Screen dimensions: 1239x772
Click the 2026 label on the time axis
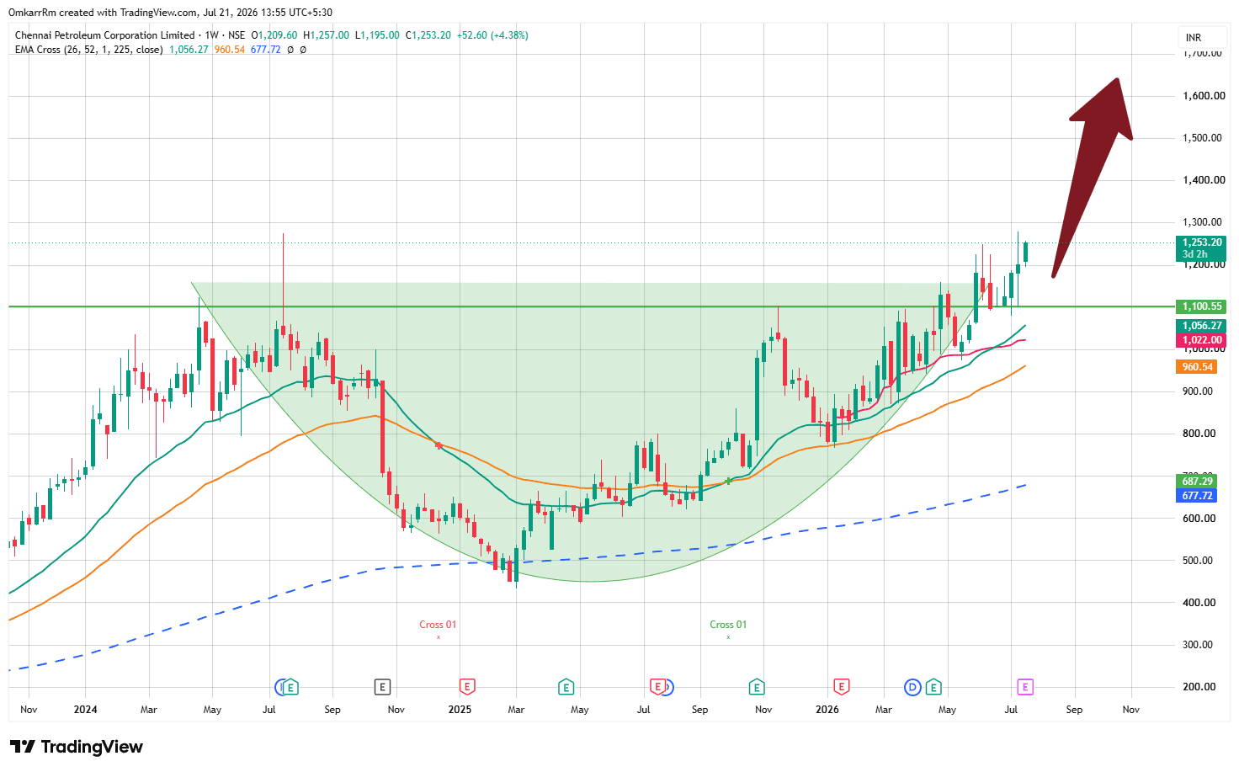[827, 710]
